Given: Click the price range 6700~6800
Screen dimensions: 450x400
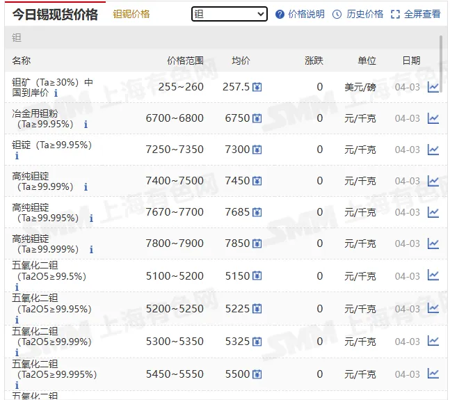Looking at the screenshot, I should (x=175, y=118).
